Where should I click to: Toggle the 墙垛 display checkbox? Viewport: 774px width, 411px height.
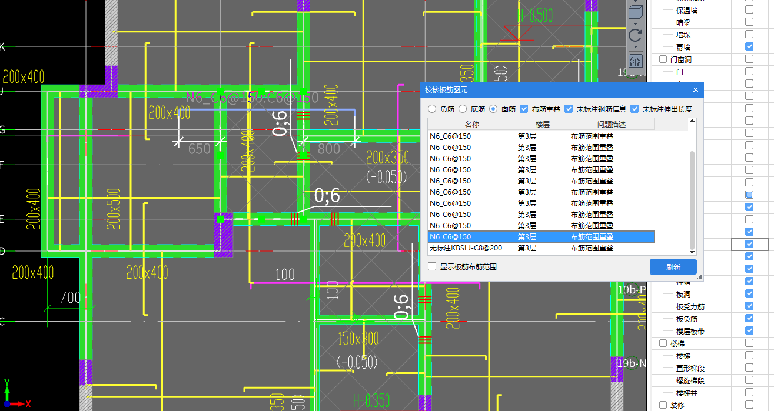(x=749, y=34)
